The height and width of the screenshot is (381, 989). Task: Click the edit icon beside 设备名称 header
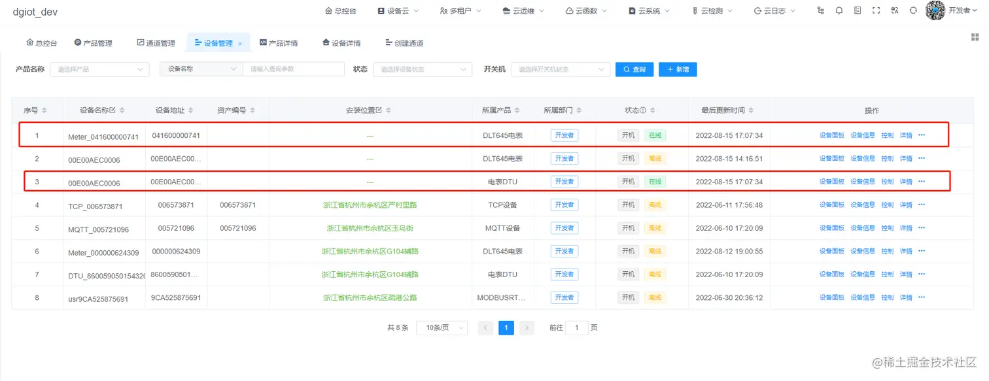[x=113, y=110]
